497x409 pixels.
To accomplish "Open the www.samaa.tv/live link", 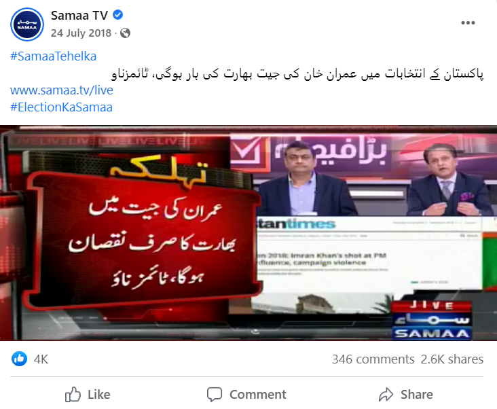I will [x=62, y=90].
